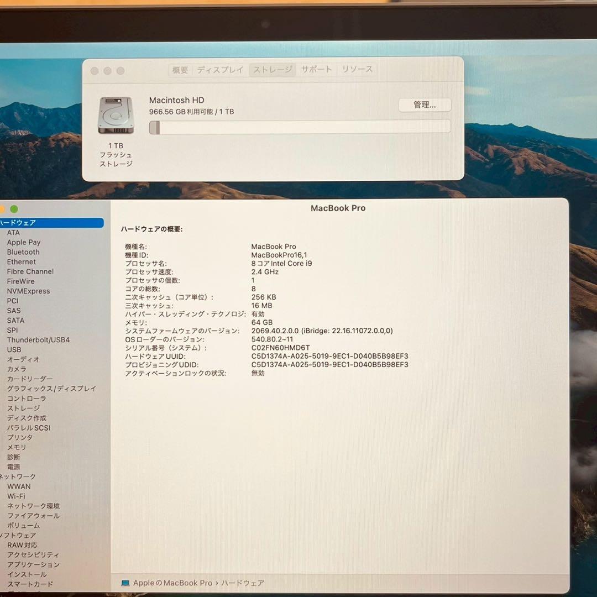The height and width of the screenshot is (597, 597).
Task: Select カメラ in the hardware sidebar
Action: pos(17,369)
